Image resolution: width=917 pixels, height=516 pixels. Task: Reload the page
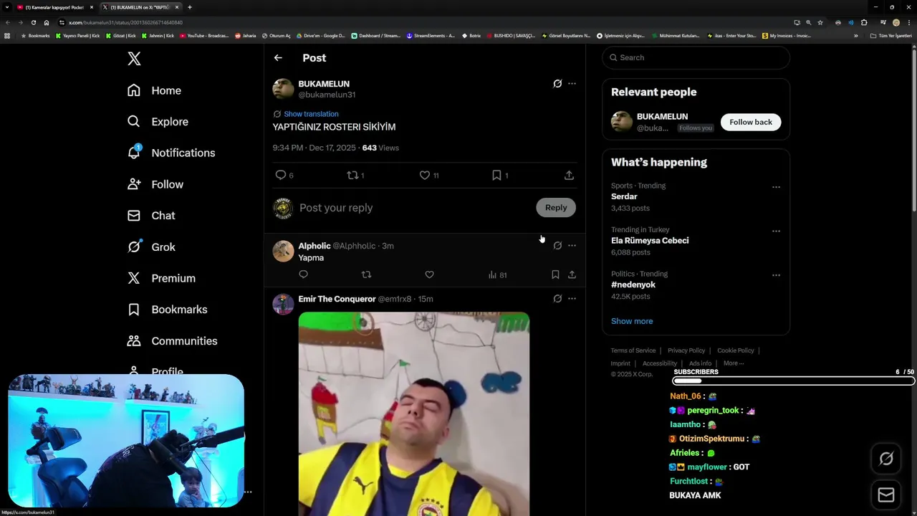[34, 22]
